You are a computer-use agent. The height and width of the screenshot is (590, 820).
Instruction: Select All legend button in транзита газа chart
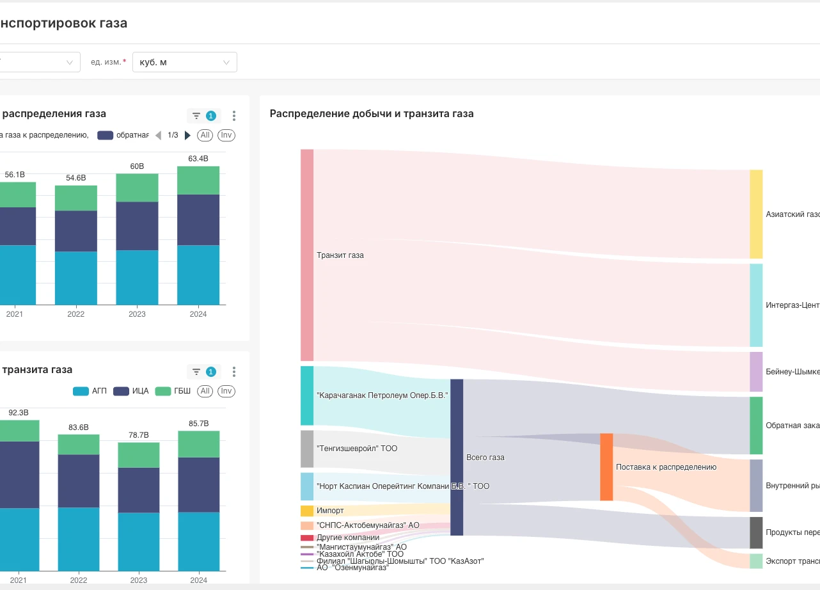pos(205,391)
